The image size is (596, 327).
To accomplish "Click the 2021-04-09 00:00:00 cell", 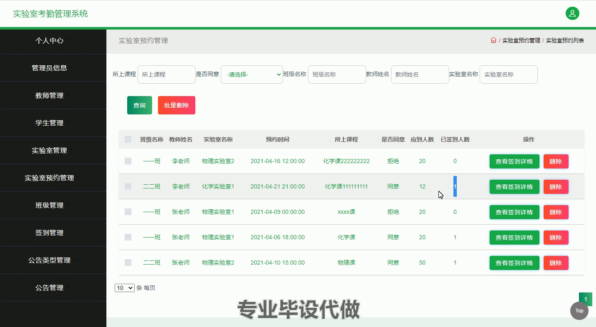I will (x=278, y=212).
